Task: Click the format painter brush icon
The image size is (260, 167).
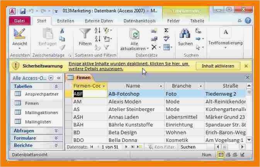Action: click(62, 47)
